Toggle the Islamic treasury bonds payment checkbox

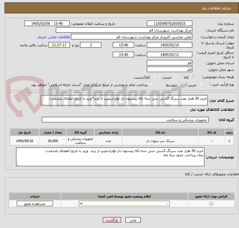point(152,84)
